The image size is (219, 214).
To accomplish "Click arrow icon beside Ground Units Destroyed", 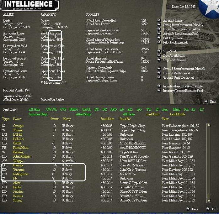I will tap(159, 77).
